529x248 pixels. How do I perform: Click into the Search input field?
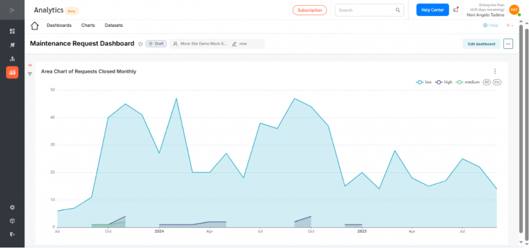365,10
